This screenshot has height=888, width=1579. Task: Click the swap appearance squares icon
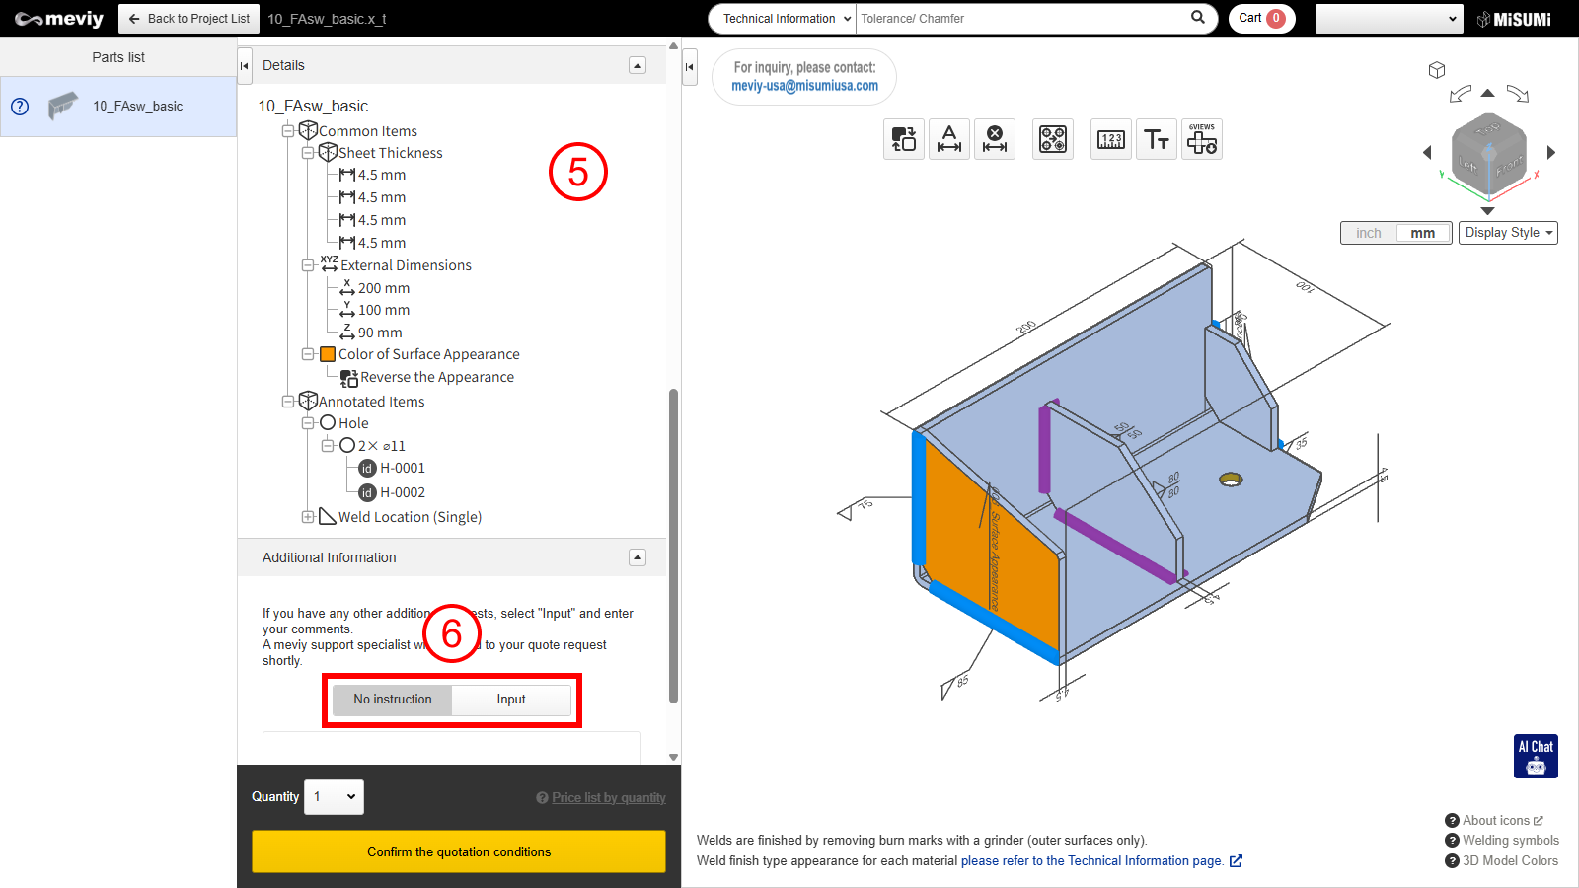pyautogui.click(x=903, y=140)
